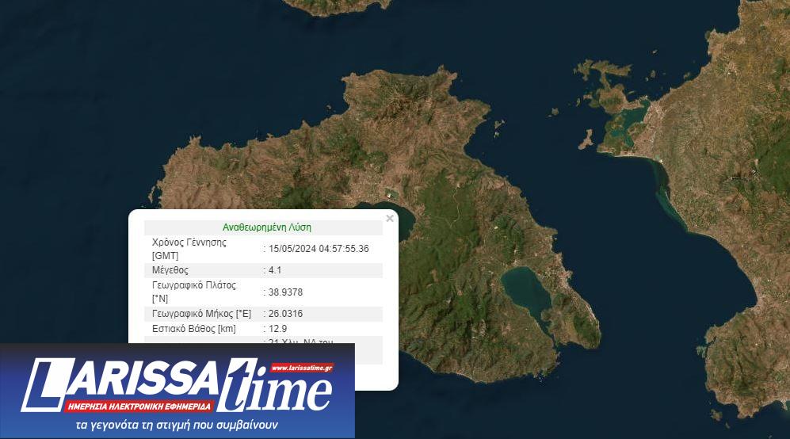790x439 pixels.
Task: Click the Εστιακό Βάθος [km] label
Action: pyautogui.click(x=194, y=329)
